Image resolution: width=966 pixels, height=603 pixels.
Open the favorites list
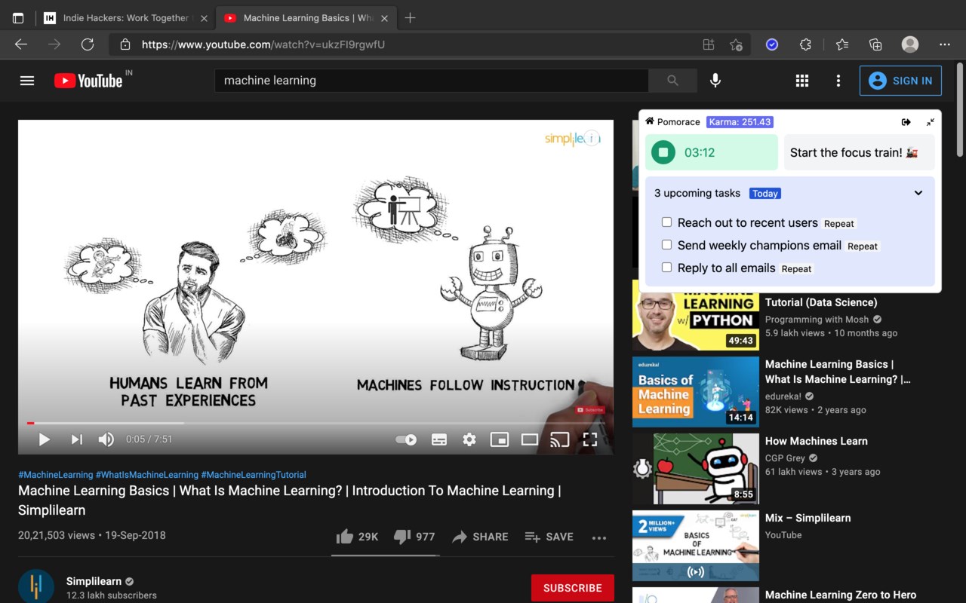(x=841, y=44)
